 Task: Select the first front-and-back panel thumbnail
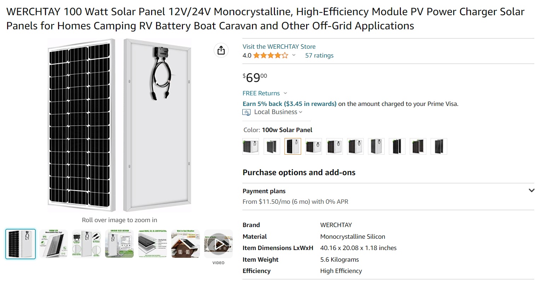pyautogui.click(x=21, y=244)
